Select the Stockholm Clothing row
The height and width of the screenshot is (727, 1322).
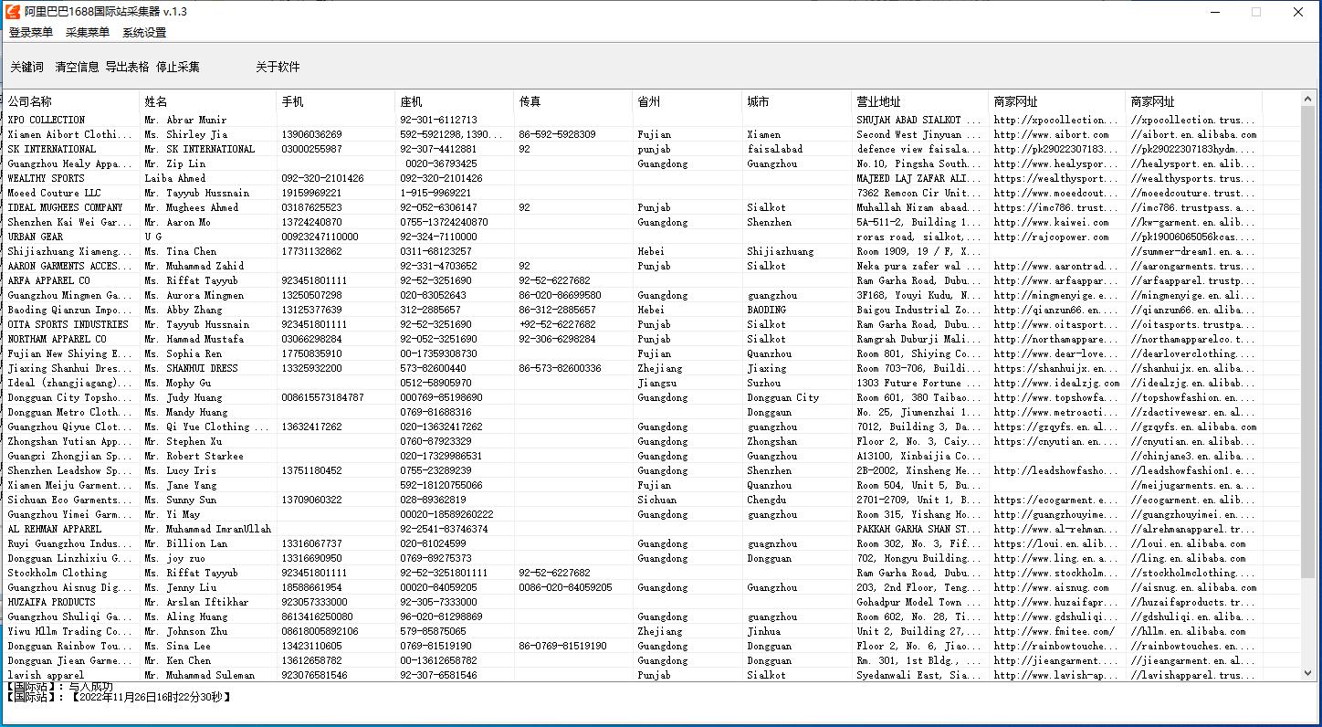[652, 573]
